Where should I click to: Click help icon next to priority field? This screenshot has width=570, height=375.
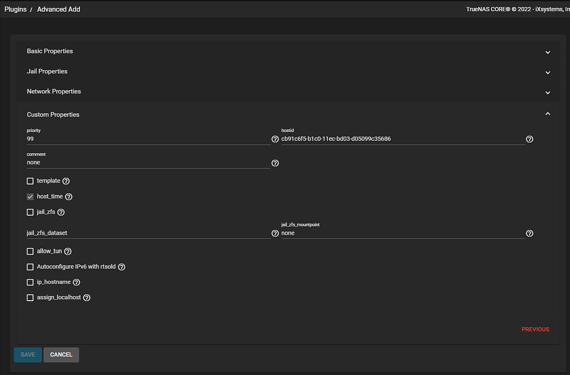[275, 139]
